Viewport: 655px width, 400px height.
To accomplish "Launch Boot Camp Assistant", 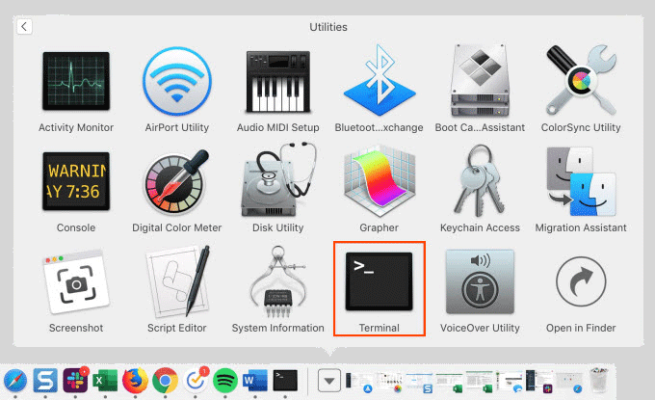I will pyautogui.click(x=480, y=80).
